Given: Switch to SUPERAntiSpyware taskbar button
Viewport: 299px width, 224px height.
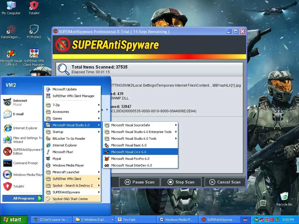Looking at the screenshot, I should coord(219,220).
